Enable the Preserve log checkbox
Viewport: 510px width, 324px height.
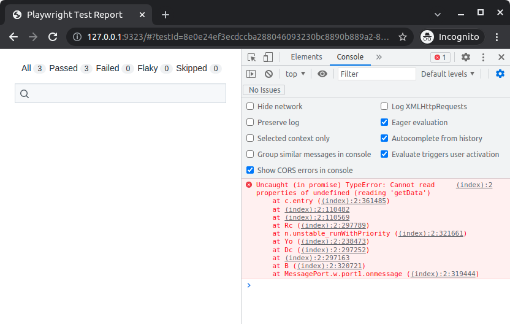pos(250,122)
